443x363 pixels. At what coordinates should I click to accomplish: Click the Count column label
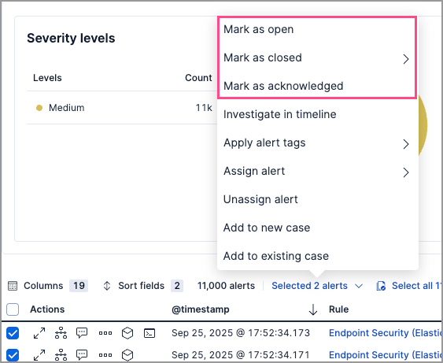[x=198, y=78]
